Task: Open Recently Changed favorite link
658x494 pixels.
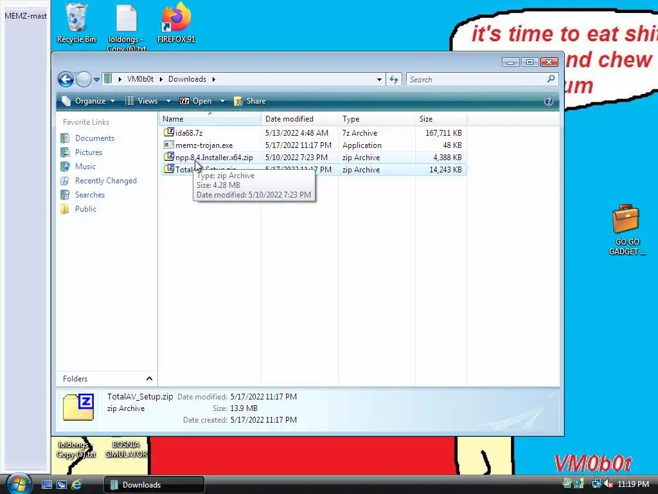Action: [106, 181]
